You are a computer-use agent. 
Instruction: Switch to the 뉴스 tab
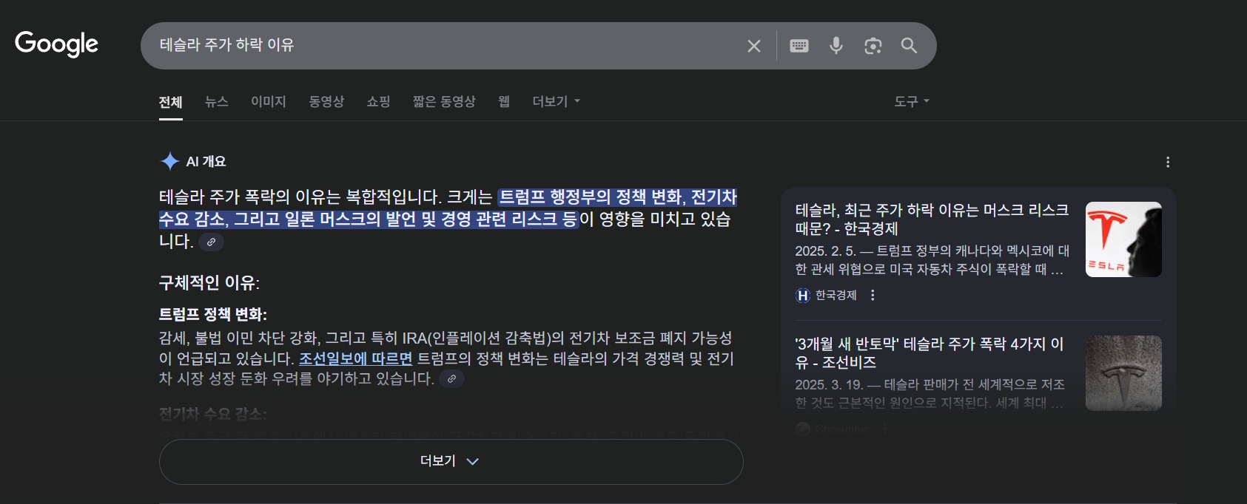pyautogui.click(x=216, y=101)
